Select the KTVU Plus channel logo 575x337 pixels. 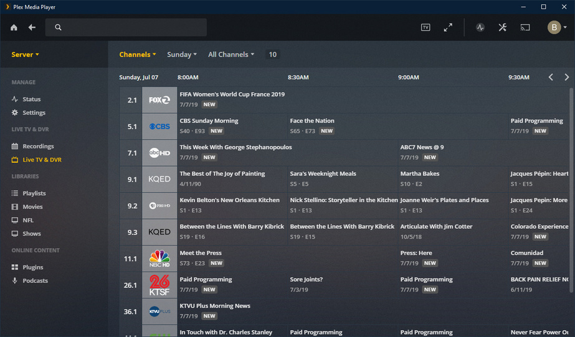pos(159,312)
